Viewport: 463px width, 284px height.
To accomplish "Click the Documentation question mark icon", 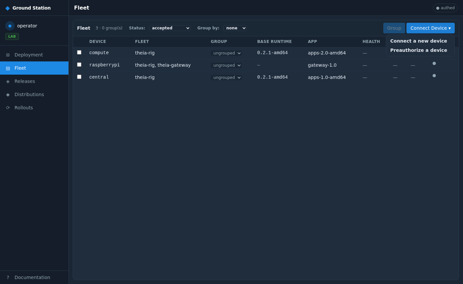I will coord(8,277).
